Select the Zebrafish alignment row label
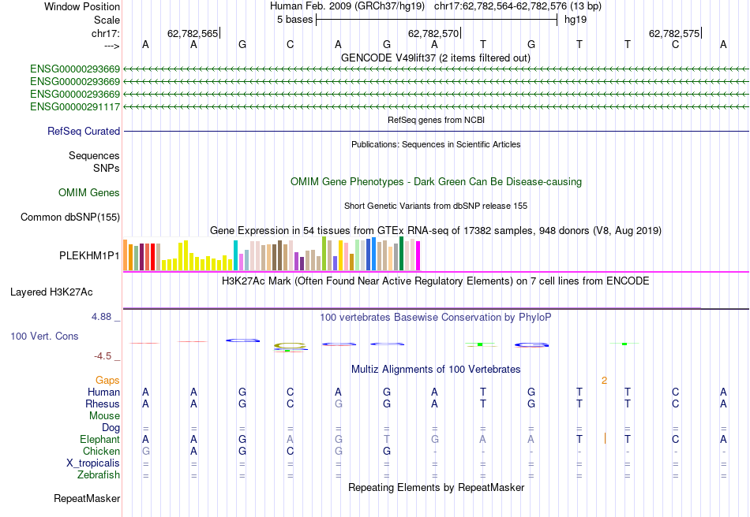Screen dimensions: 750x517 pos(99,475)
